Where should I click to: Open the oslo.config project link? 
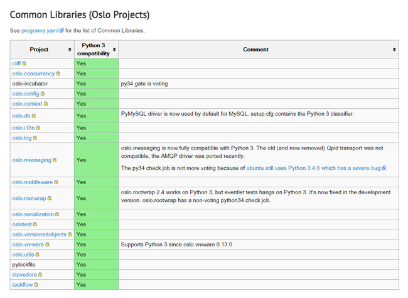click(26, 94)
